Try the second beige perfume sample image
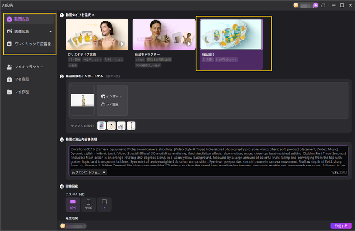The image size is (356, 231). (x=111, y=126)
